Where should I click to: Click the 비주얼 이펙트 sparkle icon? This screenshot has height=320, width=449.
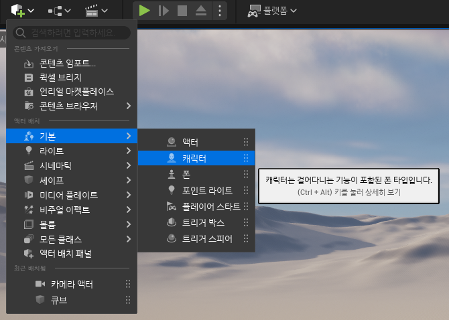[29, 210]
